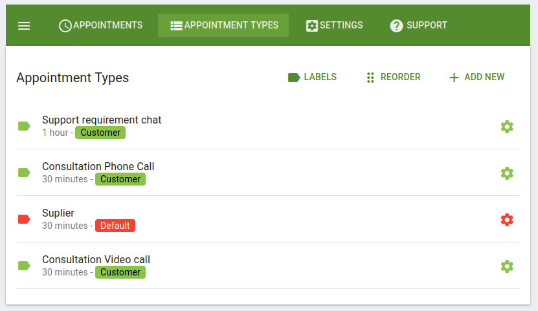The image size is (538, 311).
Task: Click the red gear for Suplier
Action: click(507, 220)
